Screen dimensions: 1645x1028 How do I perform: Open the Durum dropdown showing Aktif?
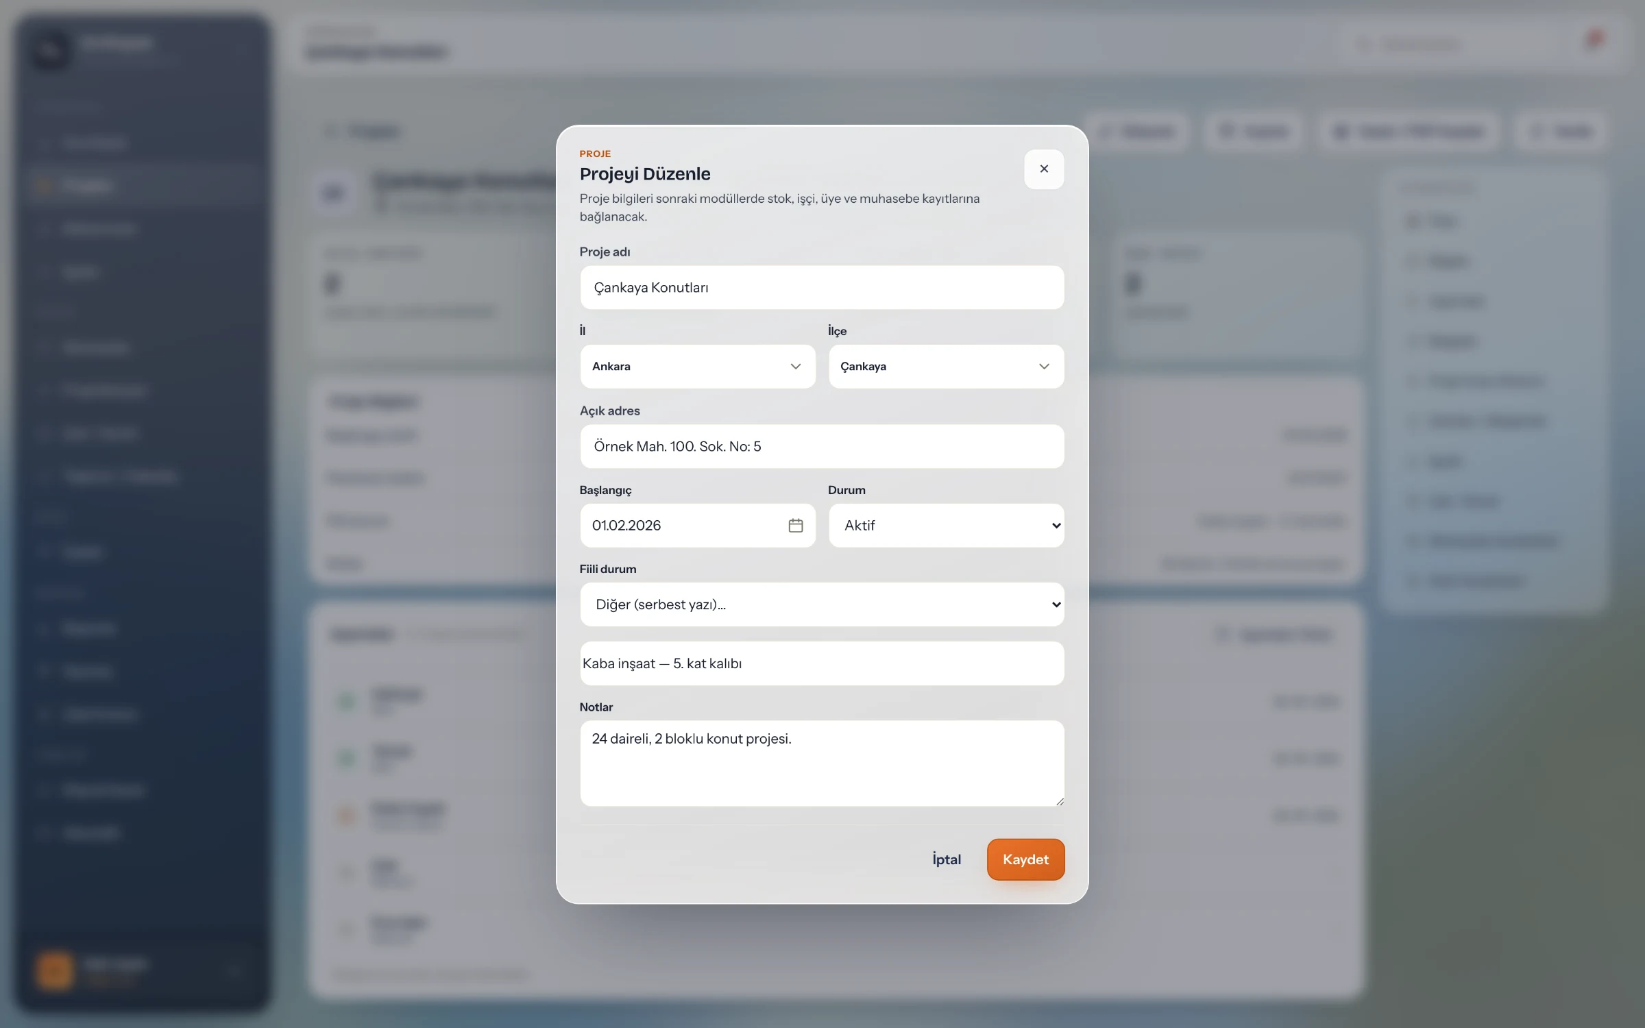pos(946,526)
